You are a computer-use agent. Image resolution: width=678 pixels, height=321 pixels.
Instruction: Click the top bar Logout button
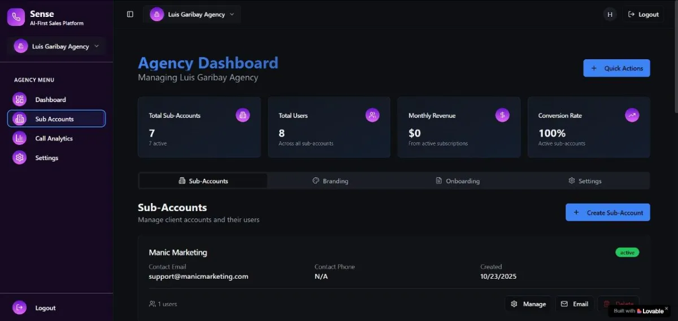point(643,15)
